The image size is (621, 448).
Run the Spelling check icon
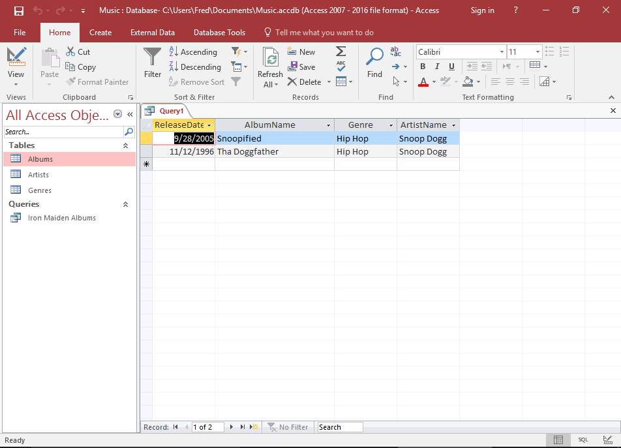pyautogui.click(x=341, y=67)
